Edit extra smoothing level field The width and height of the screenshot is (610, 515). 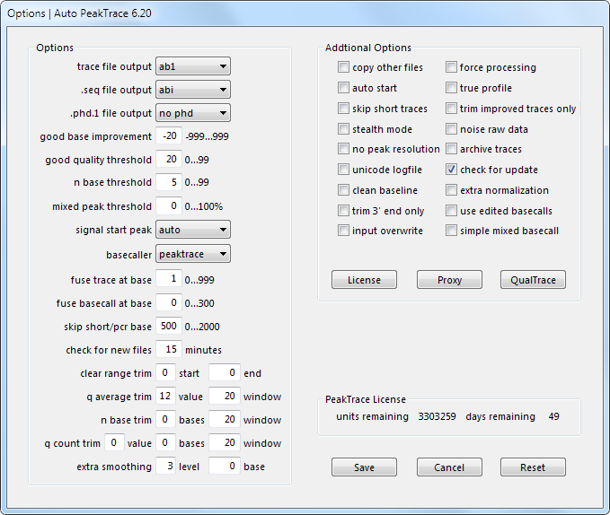click(165, 466)
